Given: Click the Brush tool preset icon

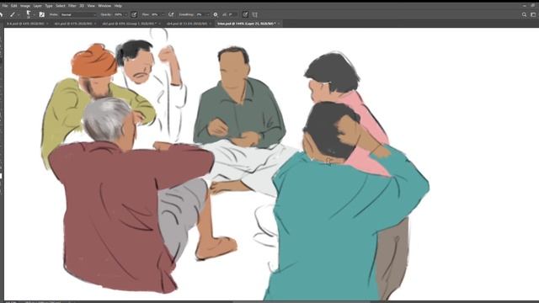Looking at the screenshot, I should pos(13,14).
